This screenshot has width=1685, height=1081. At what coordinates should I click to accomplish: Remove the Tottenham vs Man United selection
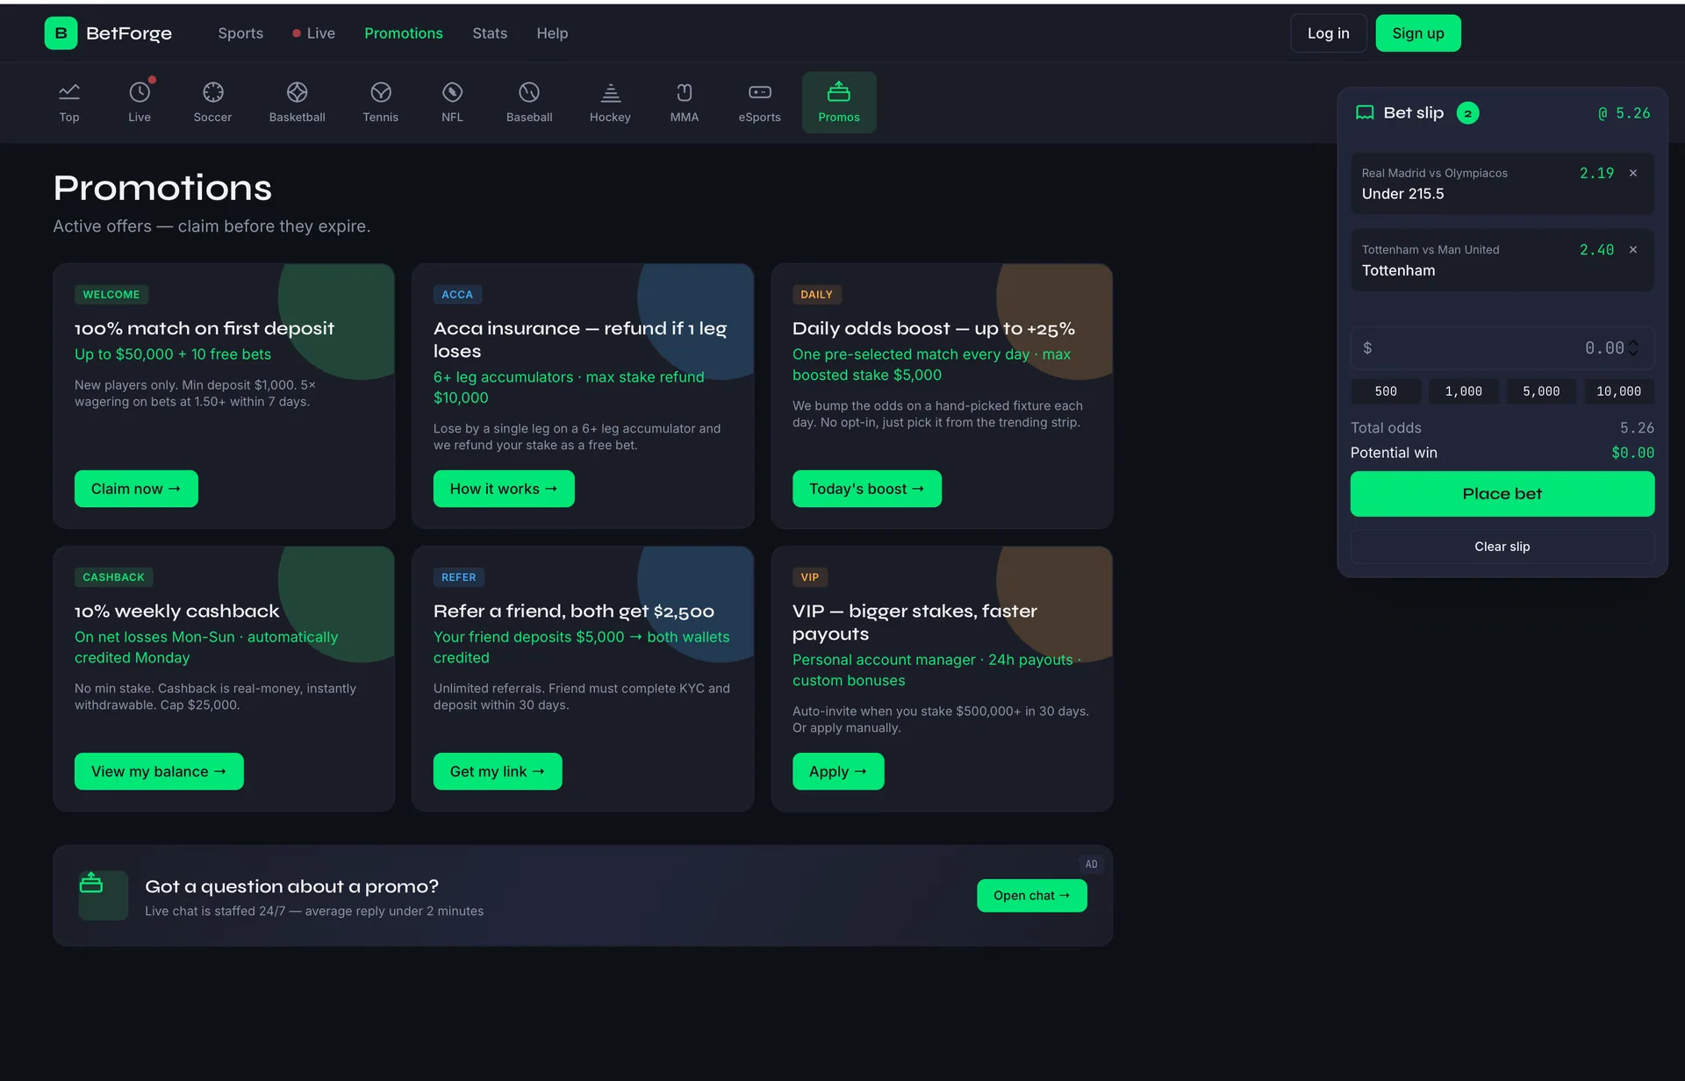tap(1633, 250)
